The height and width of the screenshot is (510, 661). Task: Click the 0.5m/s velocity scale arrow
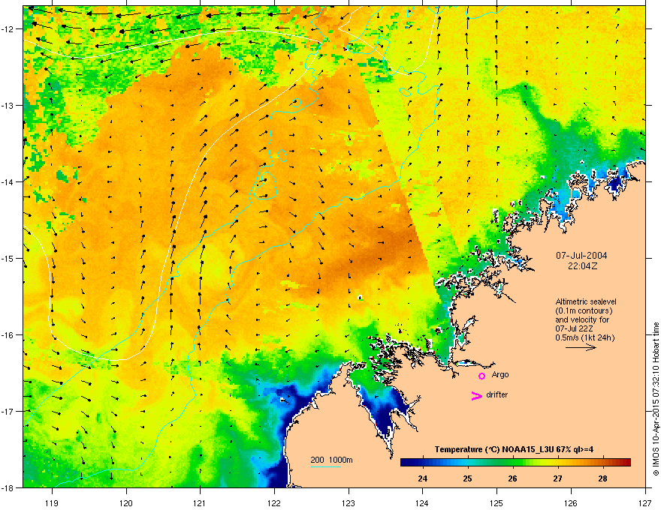tap(581, 347)
